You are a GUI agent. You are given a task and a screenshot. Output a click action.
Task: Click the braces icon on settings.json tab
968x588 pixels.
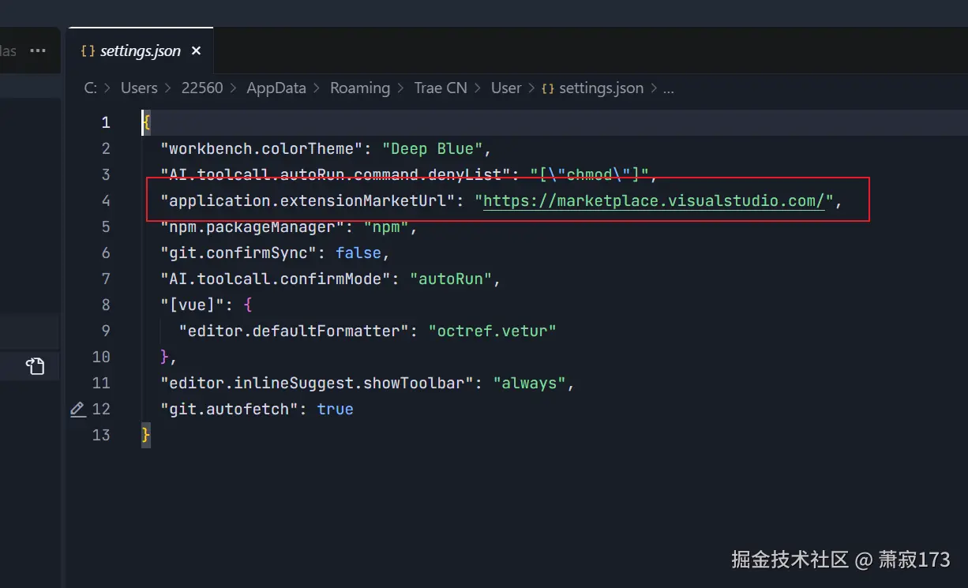point(88,51)
